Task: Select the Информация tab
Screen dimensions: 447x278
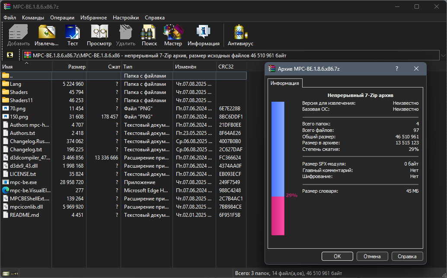Action: click(284, 83)
